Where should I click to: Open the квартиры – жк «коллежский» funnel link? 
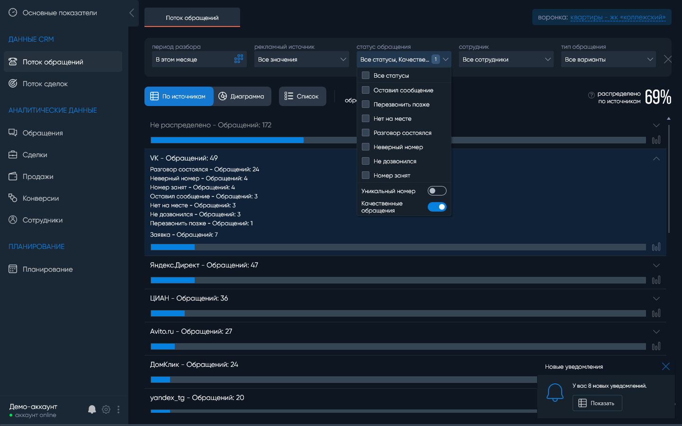[618, 18]
